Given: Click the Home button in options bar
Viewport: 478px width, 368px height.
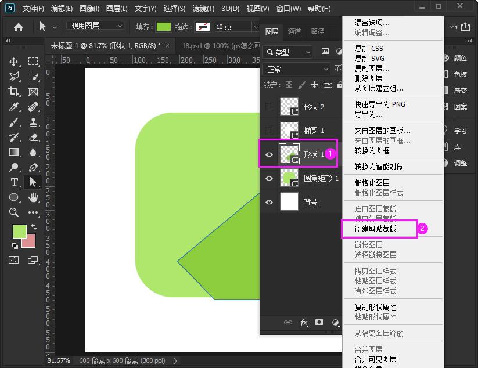Looking at the screenshot, I should click(19, 27).
